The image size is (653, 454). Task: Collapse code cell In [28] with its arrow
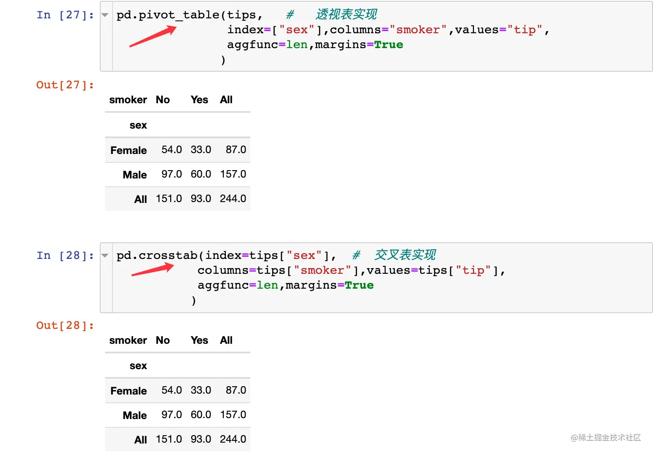click(x=105, y=256)
